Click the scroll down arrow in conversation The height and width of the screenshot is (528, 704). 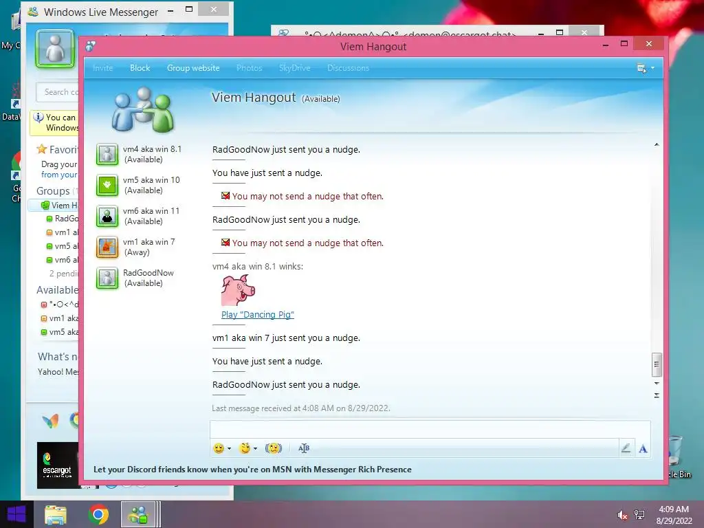[x=657, y=384]
